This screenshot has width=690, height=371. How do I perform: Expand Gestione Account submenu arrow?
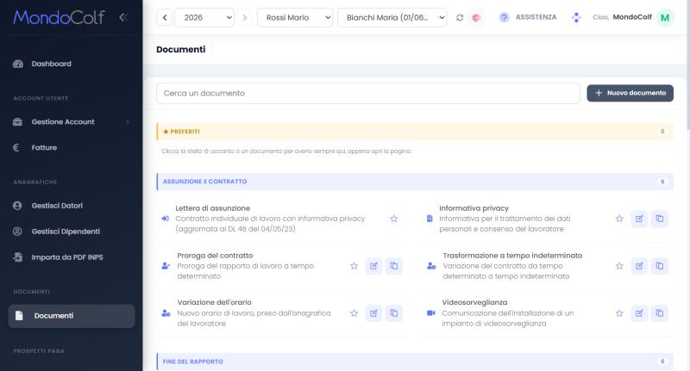[128, 122]
